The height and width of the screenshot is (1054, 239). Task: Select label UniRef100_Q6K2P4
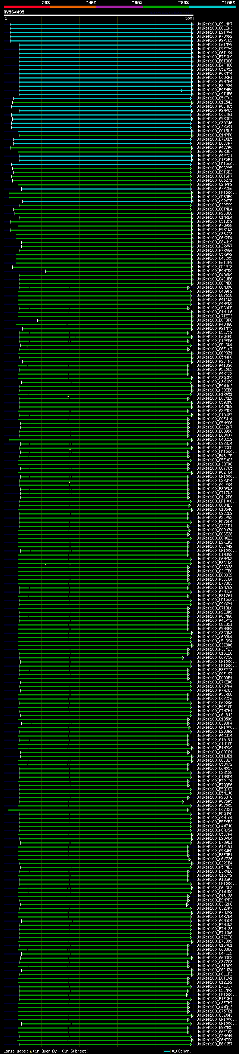[214, 238]
